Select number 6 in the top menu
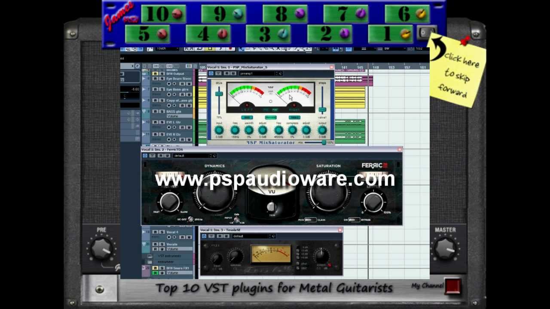This screenshot has height=309, width=550. point(407,14)
